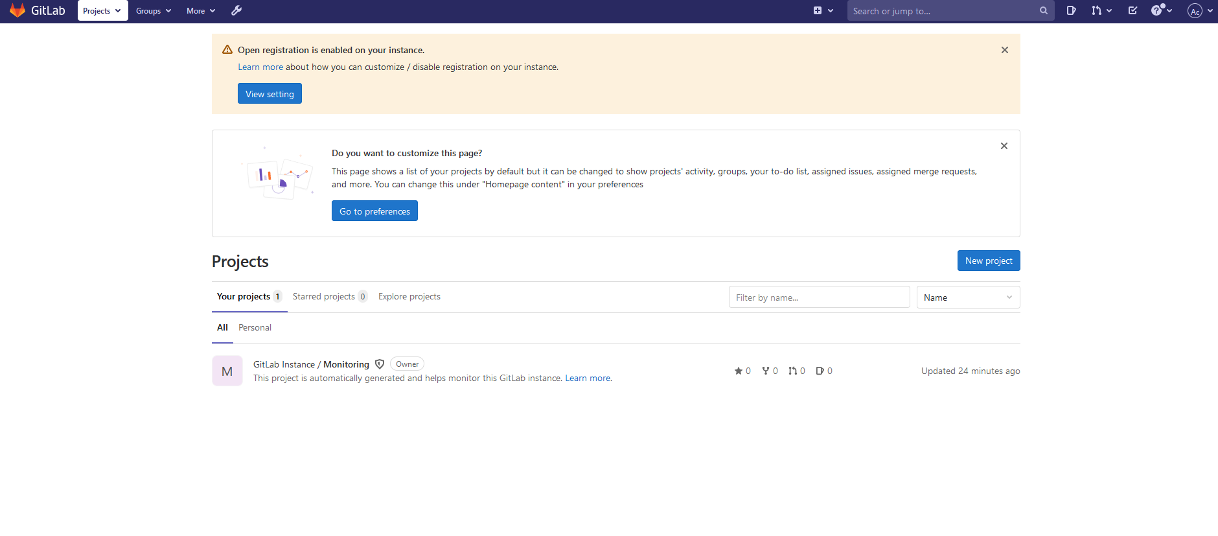Click the merge requests count for Monitoring
The width and height of the screenshot is (1218, 536).
(797, 371)
